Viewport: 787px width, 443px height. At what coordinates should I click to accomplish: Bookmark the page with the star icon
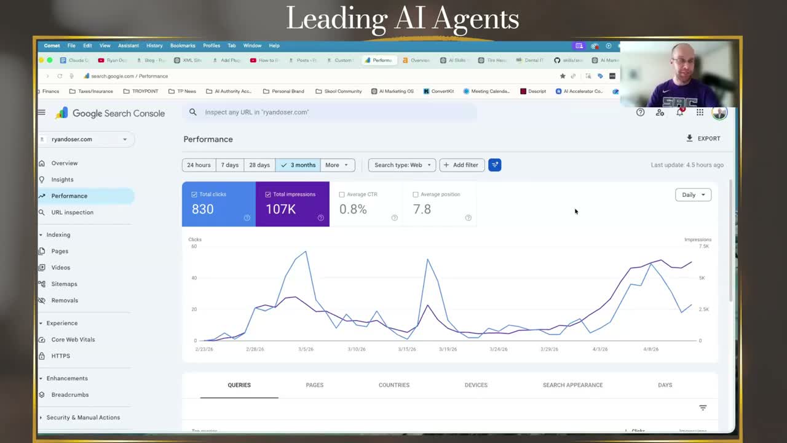562,76
